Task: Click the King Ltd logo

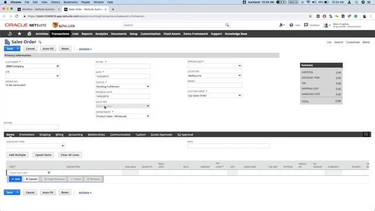Action: [x=64, y=25]
